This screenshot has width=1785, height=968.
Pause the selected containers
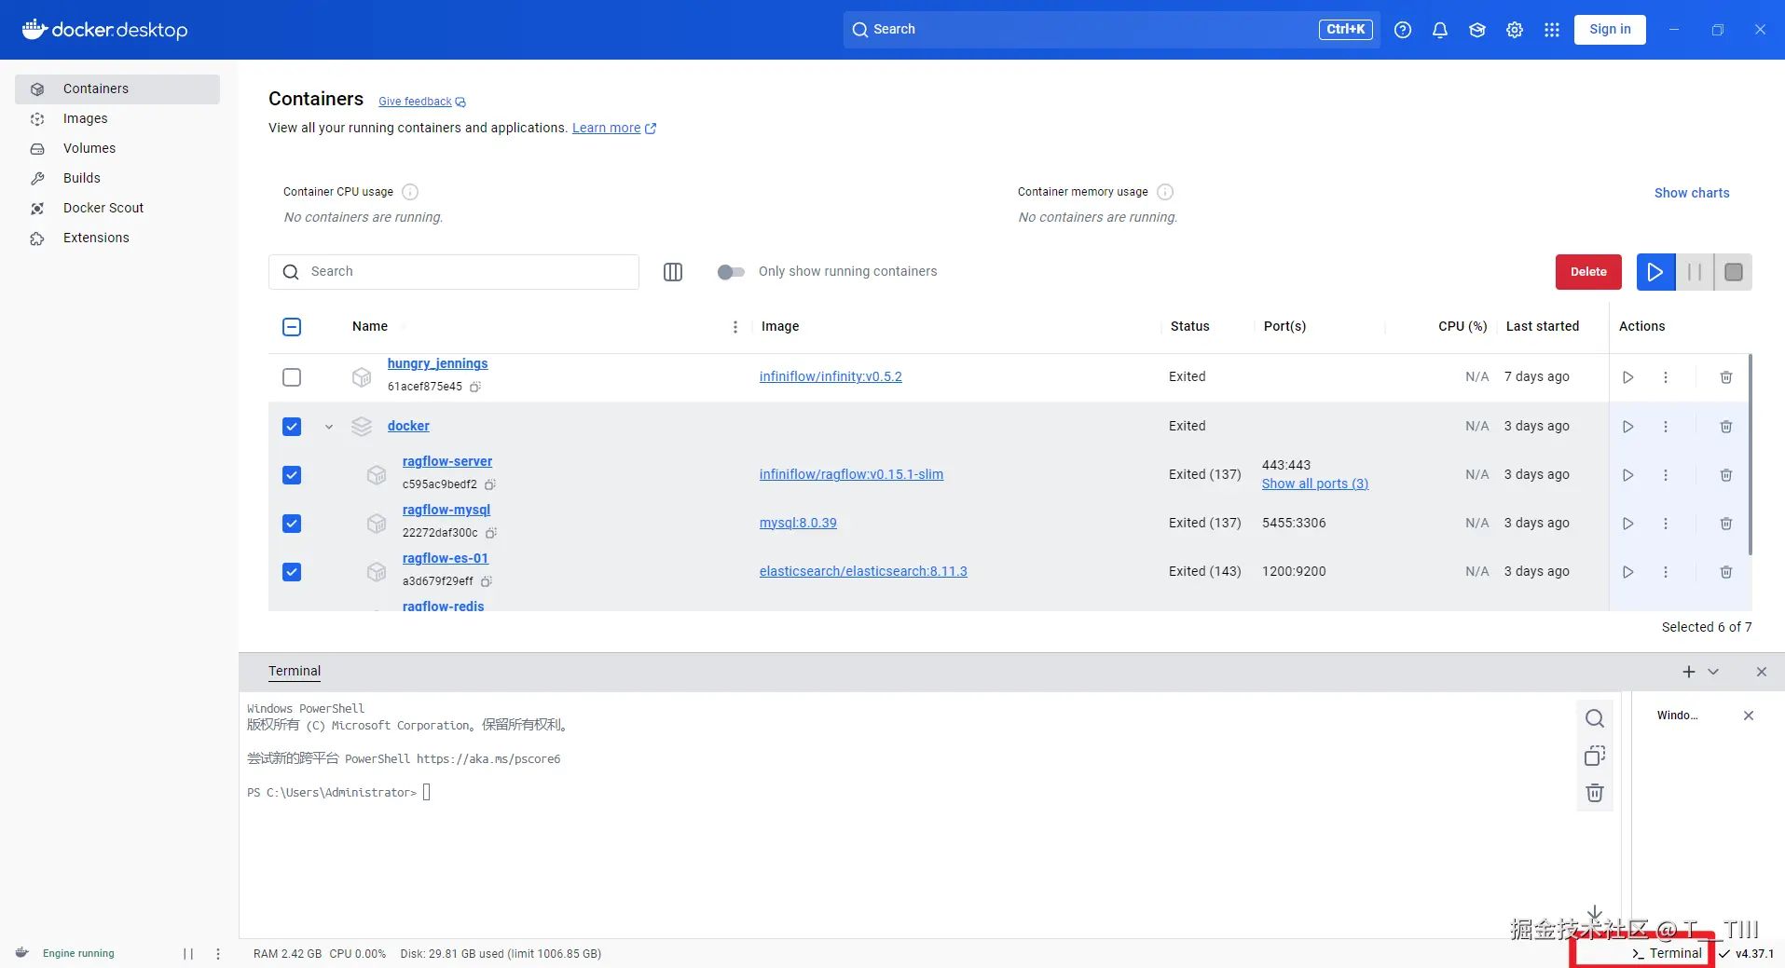[1695, 272]
